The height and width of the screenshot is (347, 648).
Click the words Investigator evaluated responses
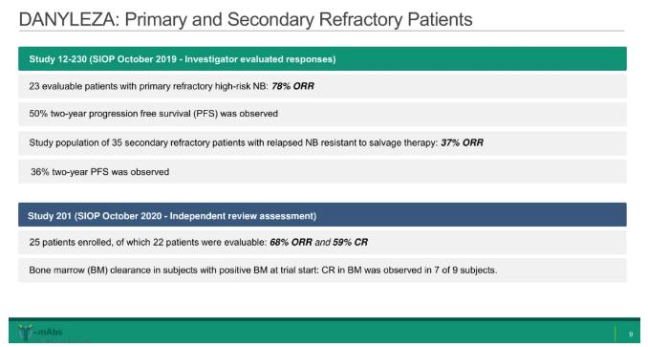(x=259, y=59)
